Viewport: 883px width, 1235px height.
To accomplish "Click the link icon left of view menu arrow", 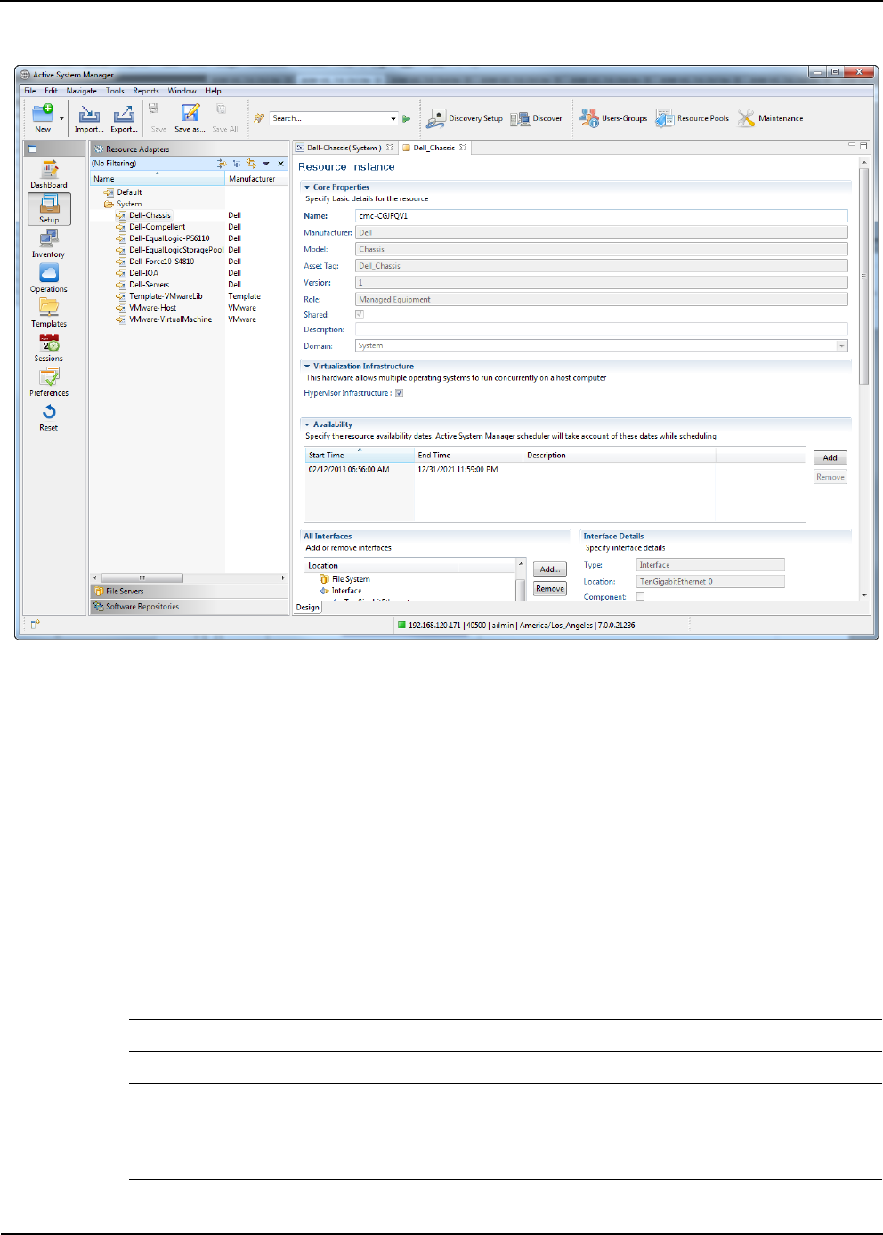I will pyautogui.click(x=251, y=164).
